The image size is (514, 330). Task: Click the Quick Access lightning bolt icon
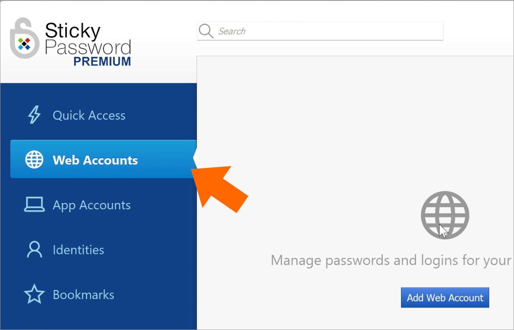click(34, 115)
